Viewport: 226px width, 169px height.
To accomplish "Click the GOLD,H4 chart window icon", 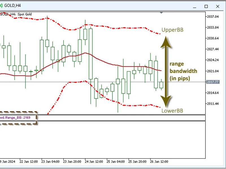I will click(x=1, y=6).
